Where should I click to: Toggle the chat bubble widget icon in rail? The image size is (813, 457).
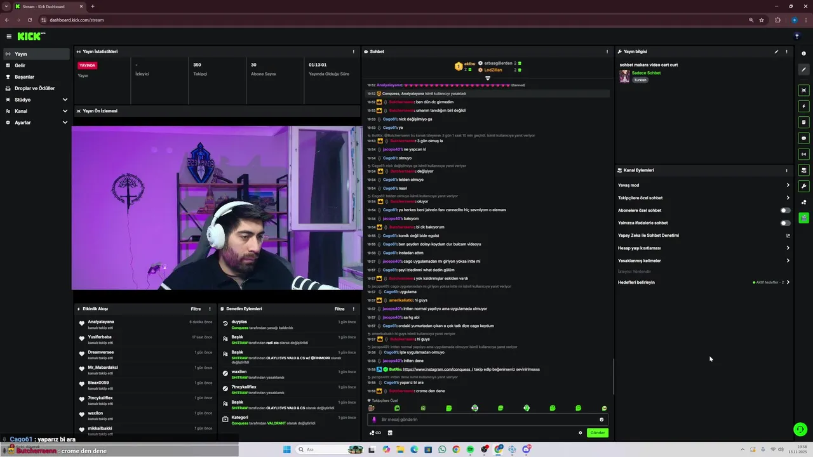point(804,138)
